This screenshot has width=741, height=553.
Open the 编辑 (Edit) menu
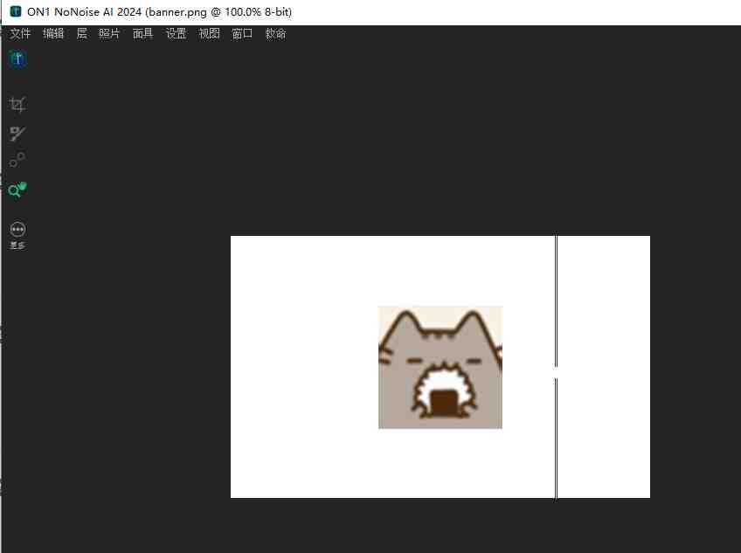point(53,34)
